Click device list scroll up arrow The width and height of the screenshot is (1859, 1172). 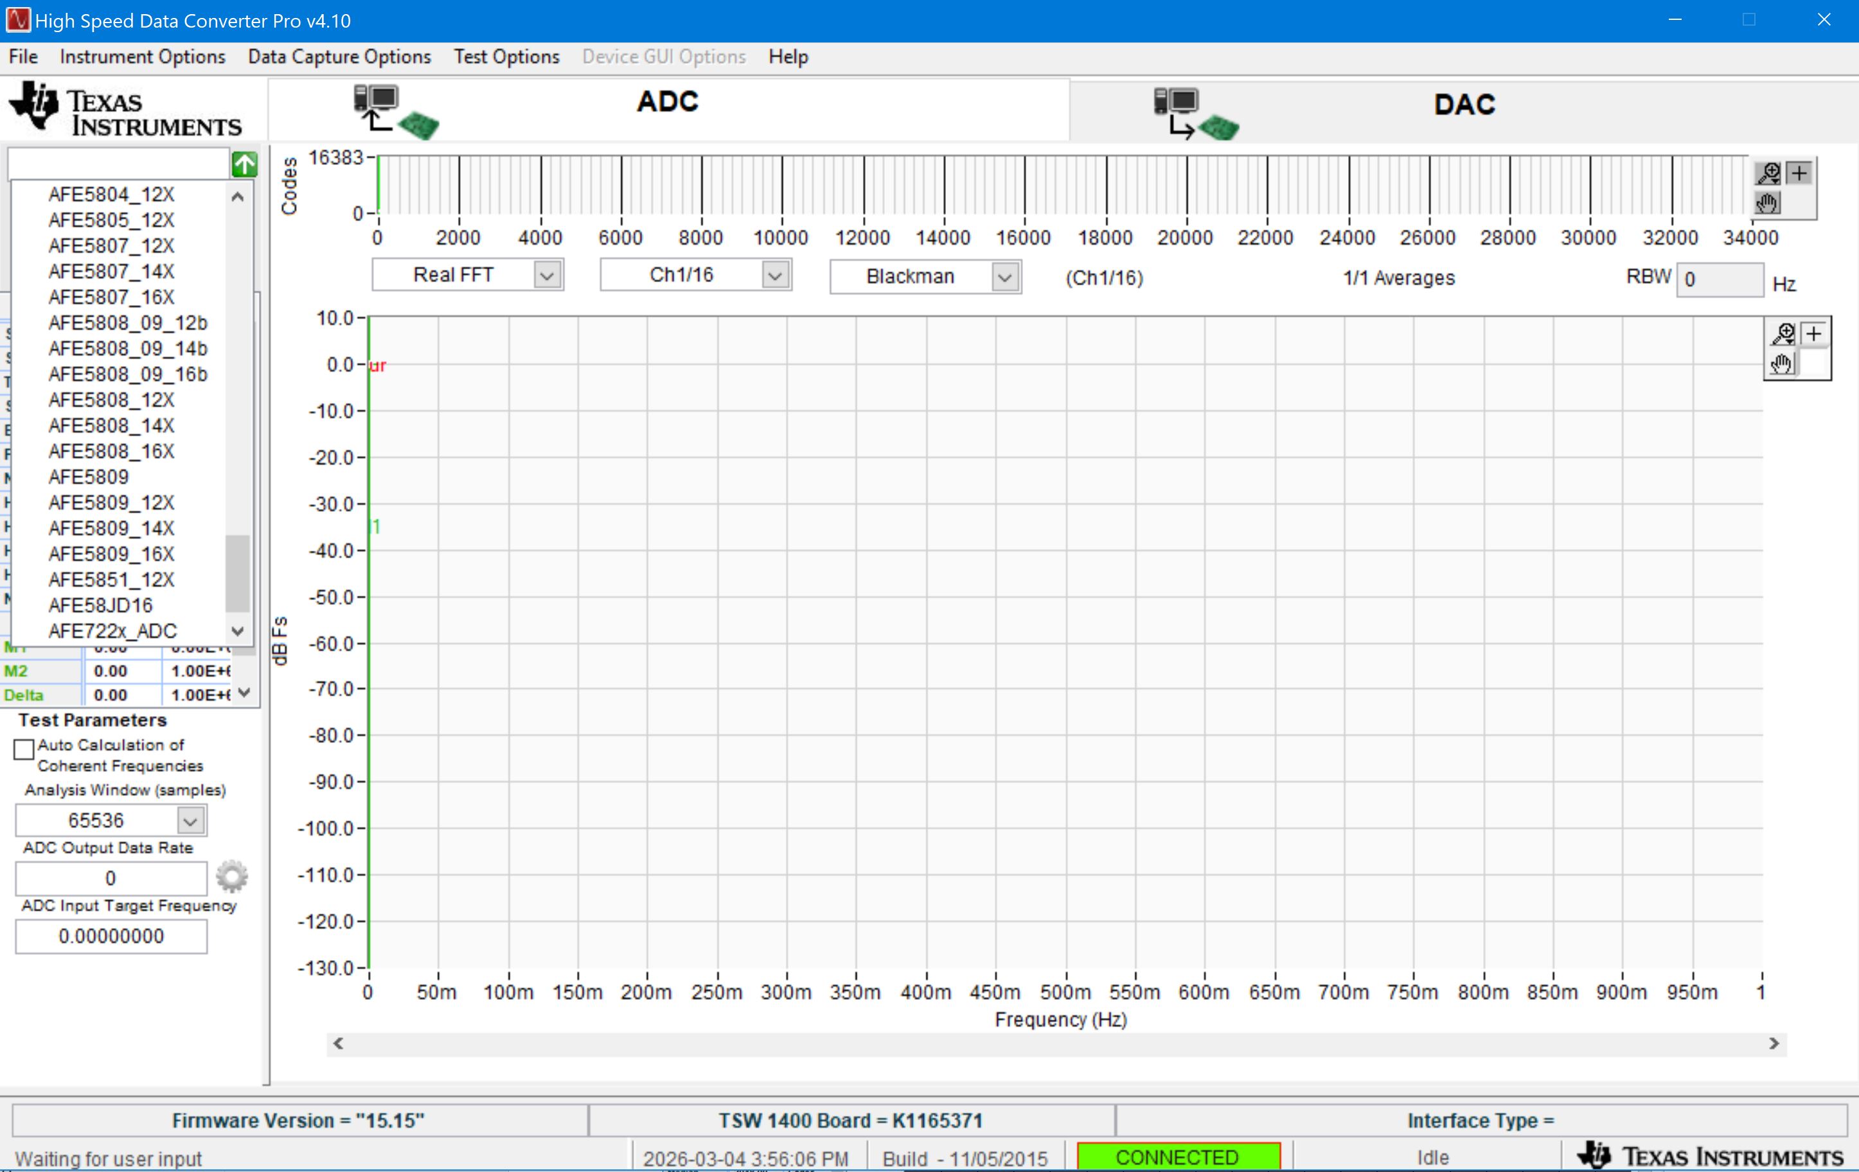click(x=238, y=197)
